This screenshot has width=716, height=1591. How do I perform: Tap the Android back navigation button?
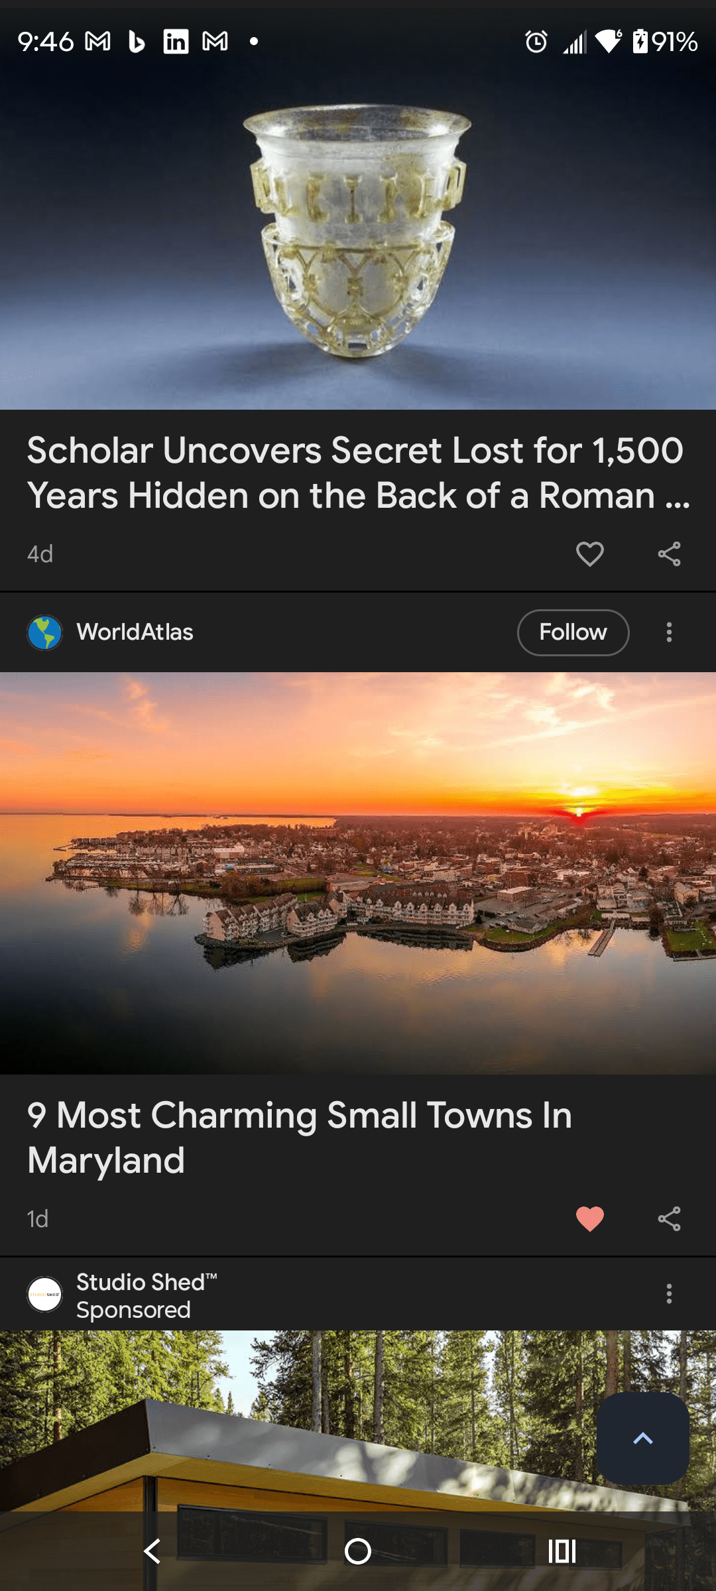[x=152, y=1551]
